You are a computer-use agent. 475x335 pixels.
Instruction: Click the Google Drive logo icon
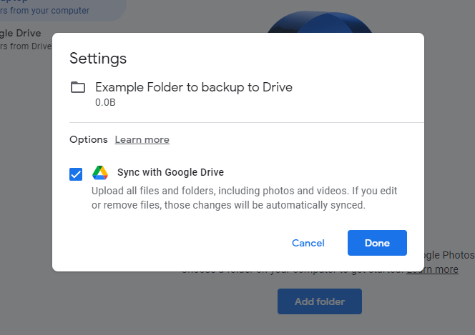click(100, 173)
